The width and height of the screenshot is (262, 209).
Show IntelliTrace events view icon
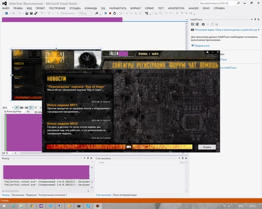193,24
